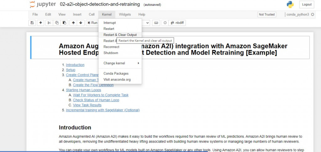Open Conda Packages entry

pyautogui.click(x=120, y=73)
